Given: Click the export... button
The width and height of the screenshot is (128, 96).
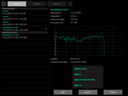Looking at the screenshot, I should point(88,92).
